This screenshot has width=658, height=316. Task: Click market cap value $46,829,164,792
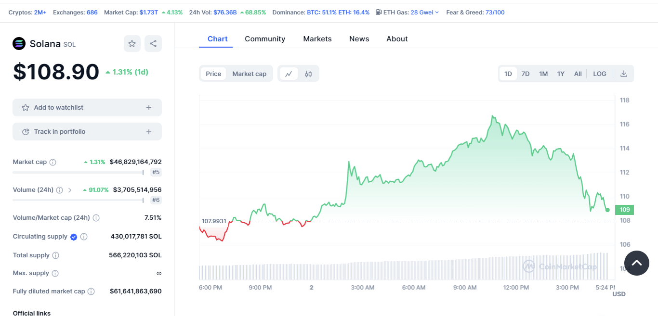coord(136,162)
